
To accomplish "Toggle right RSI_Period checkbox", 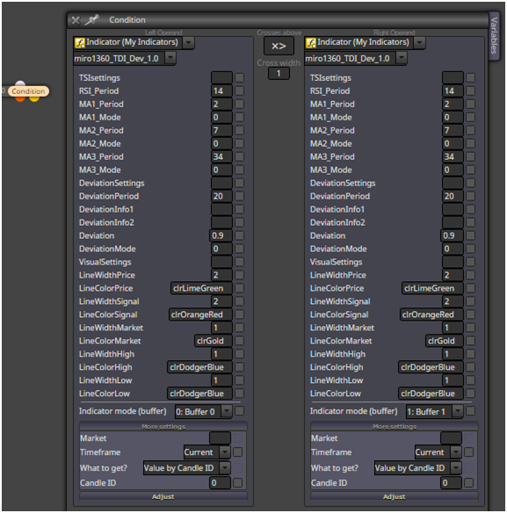I will coord(470,91).
